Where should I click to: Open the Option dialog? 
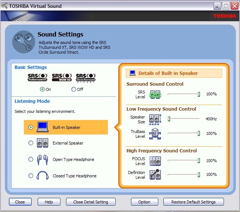144,202
